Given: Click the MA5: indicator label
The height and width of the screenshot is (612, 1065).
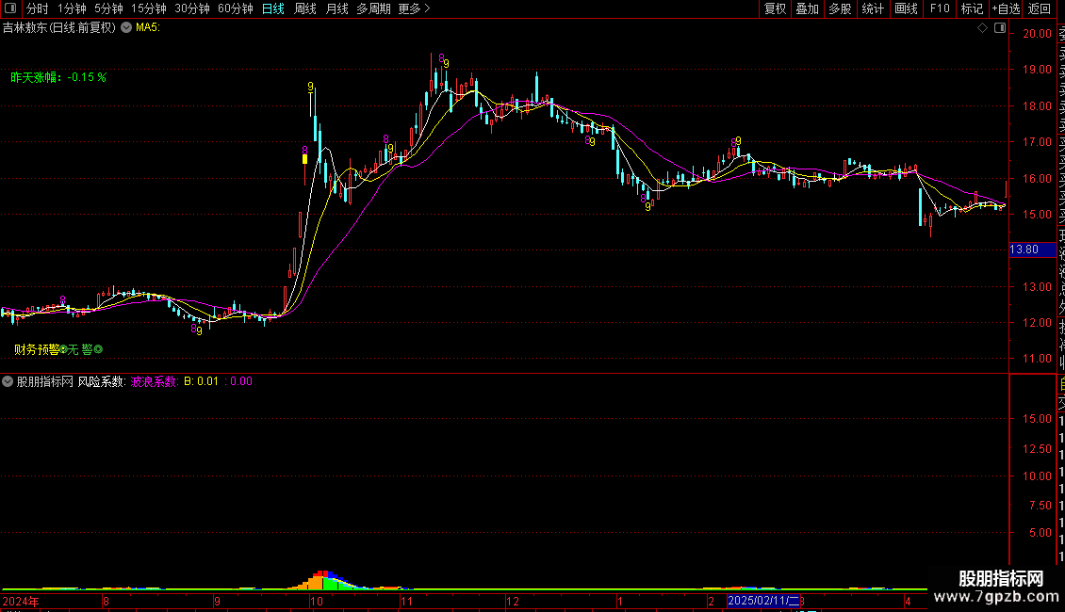Looking at the screenshot, I should [147, 28].
